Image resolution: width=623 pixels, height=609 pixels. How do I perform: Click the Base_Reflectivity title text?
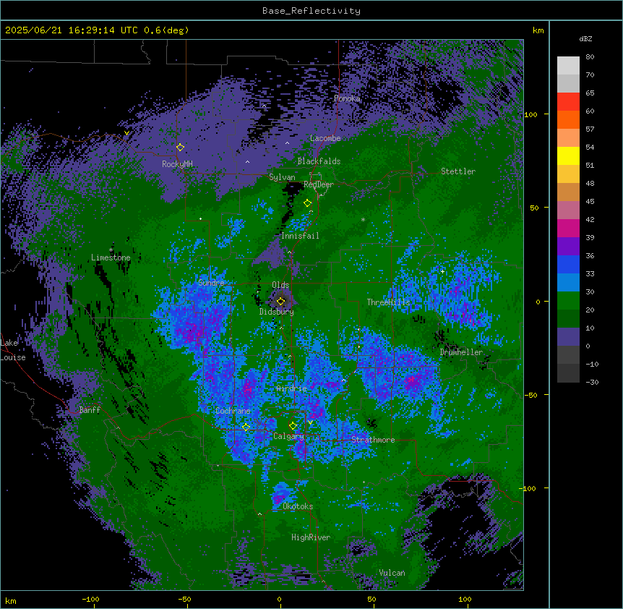(311, 11)
